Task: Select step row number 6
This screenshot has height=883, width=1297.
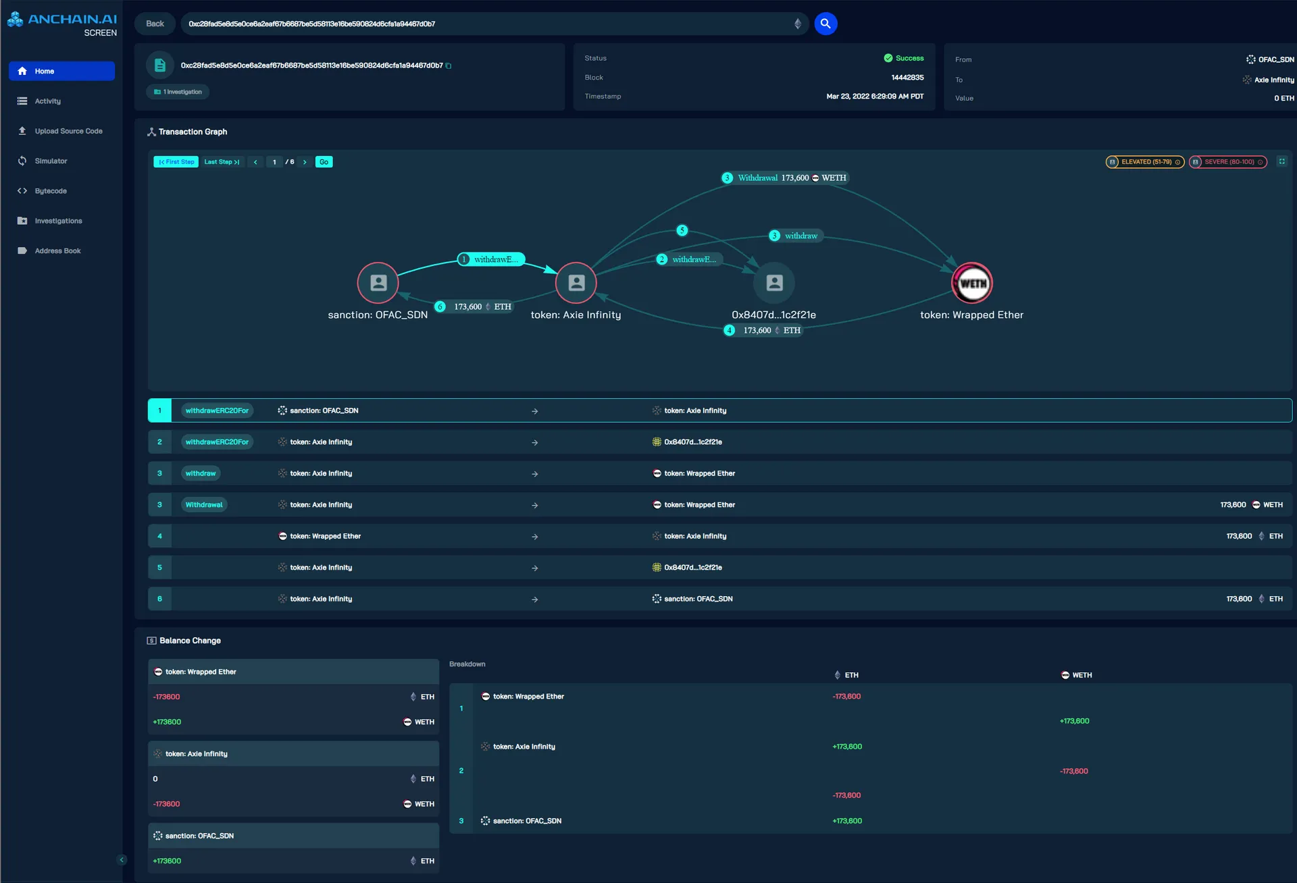Action: [159, 599]
